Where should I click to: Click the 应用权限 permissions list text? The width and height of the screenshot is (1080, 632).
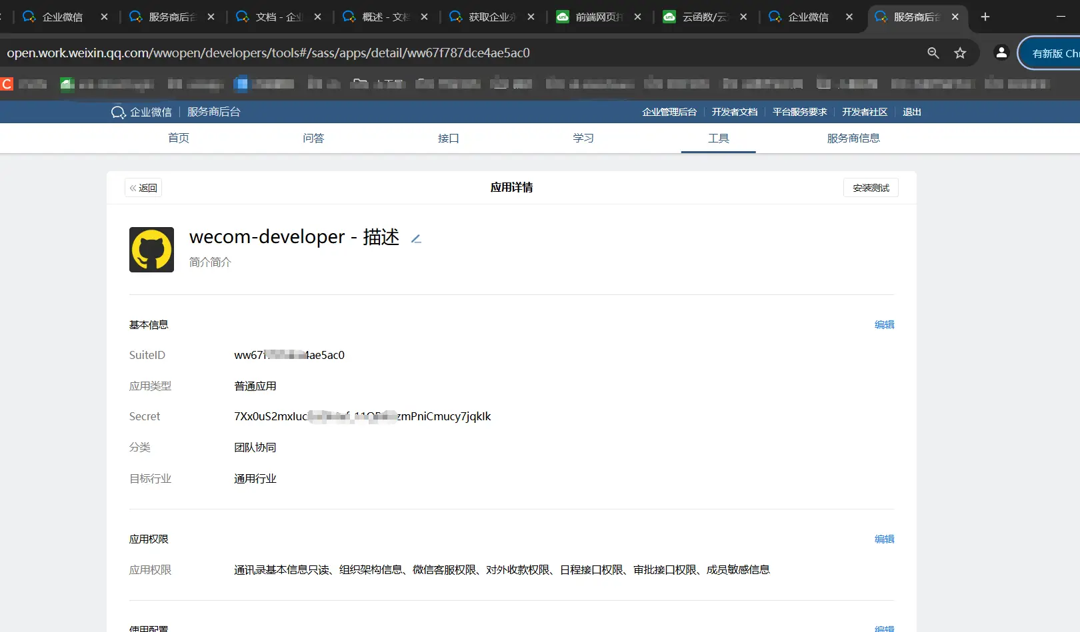coord(502,569)
